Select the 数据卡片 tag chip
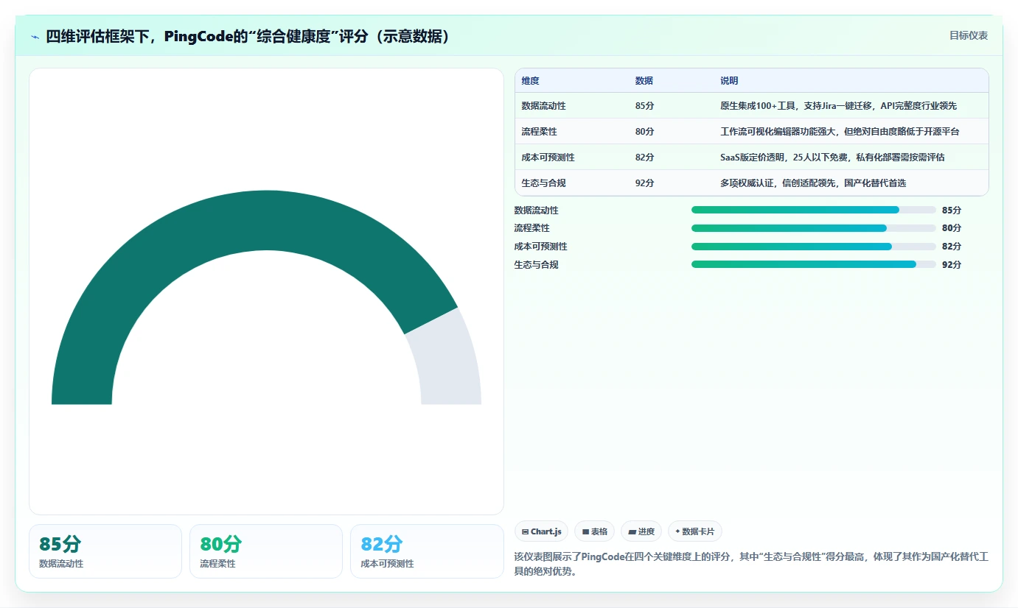The image size is (1018, 608). 695,531
